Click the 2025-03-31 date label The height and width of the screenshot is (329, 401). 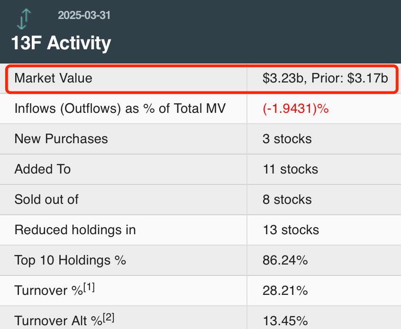84,15
